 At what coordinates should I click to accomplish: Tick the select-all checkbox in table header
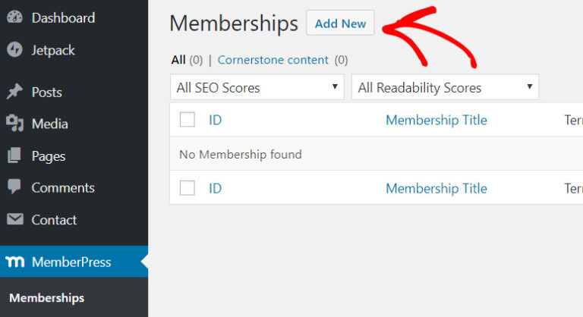tap(188, 120)
